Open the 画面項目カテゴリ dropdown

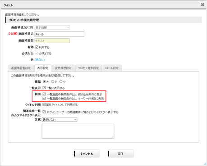[x=52, y=27]
